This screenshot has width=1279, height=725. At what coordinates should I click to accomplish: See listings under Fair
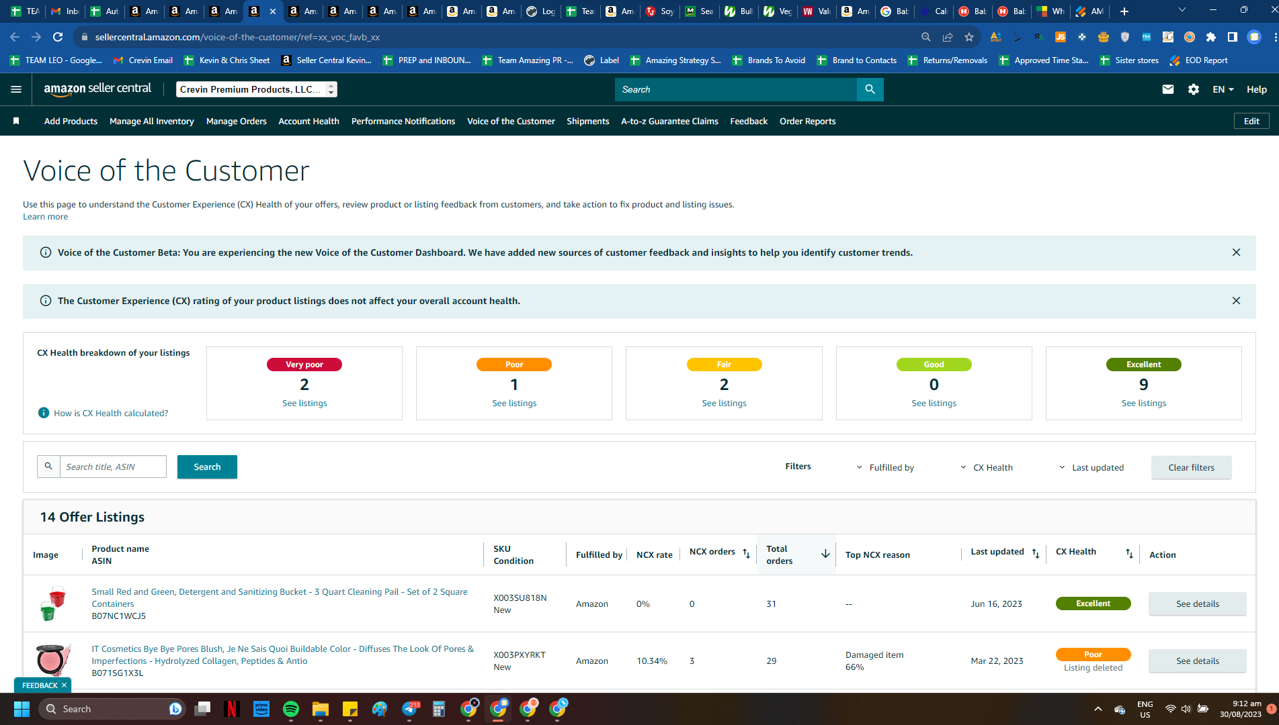724,403
